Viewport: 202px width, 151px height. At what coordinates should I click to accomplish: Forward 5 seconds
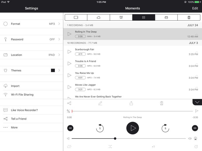(165, 128)
